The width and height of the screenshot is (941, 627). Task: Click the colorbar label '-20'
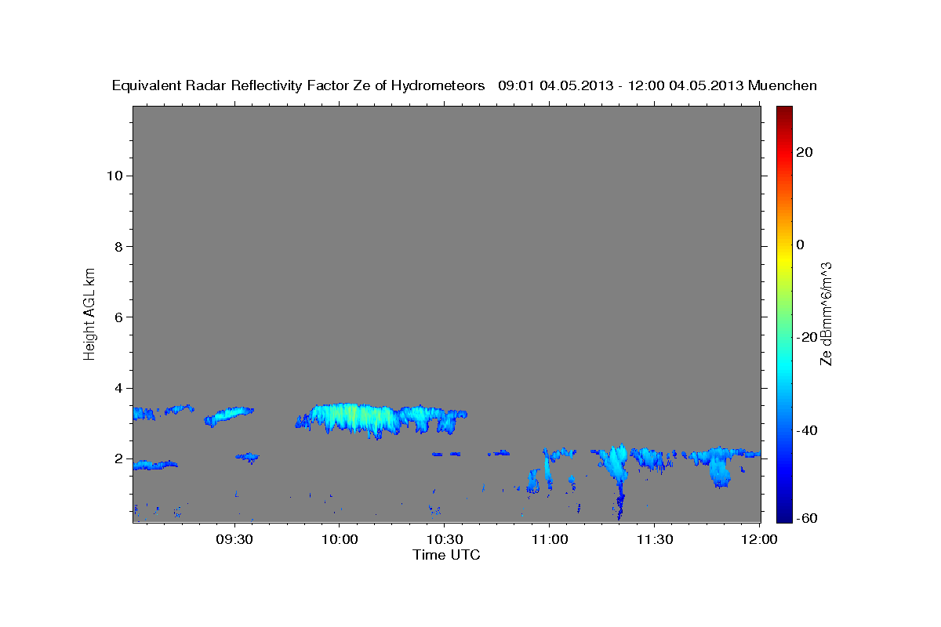pos(806,337)
